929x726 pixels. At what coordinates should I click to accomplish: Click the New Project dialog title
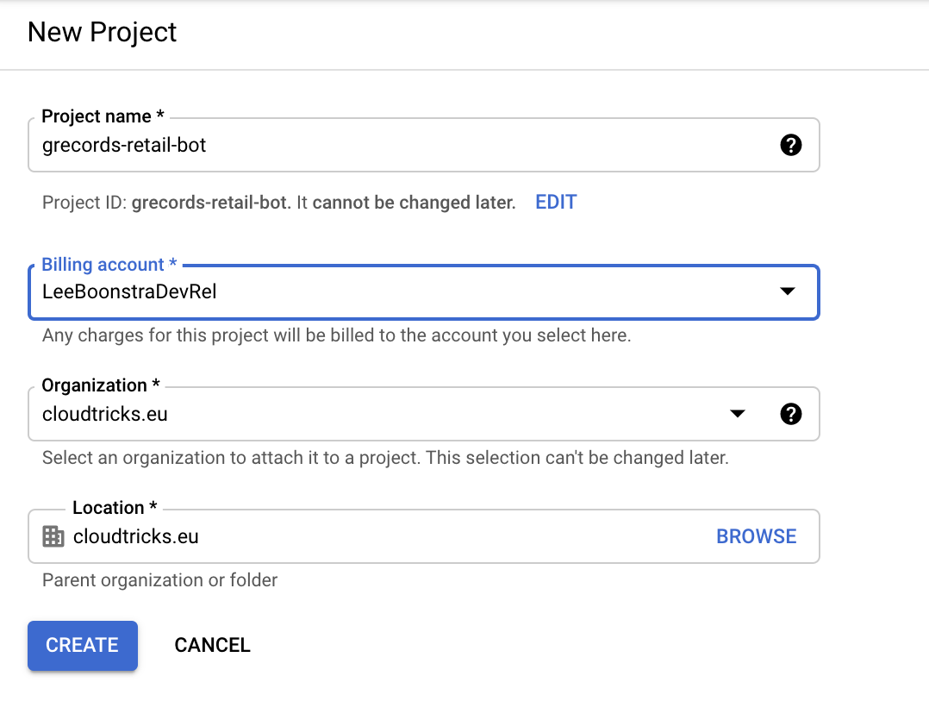pos(101,32)
